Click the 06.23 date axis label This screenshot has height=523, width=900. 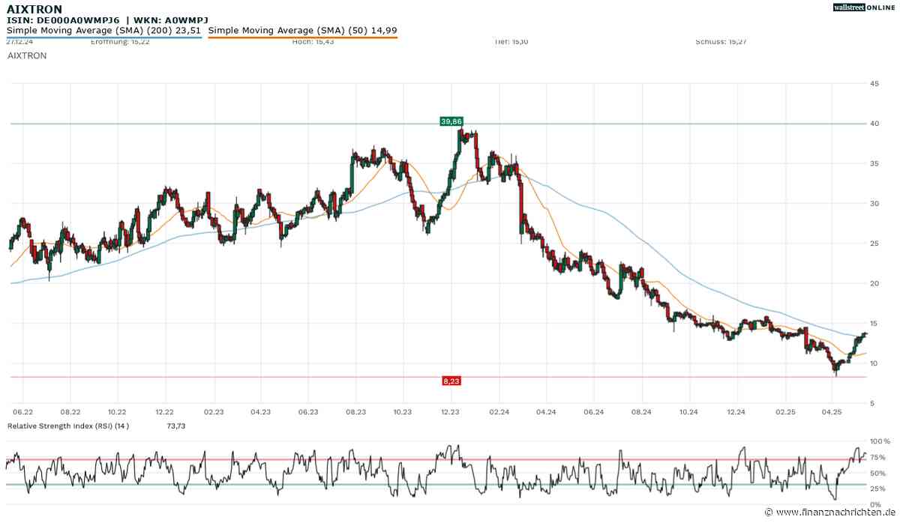click(308, 411)
